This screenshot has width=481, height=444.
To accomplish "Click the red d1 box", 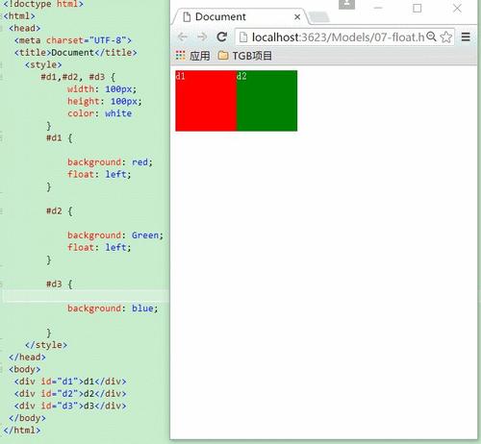I will (206, 101).
